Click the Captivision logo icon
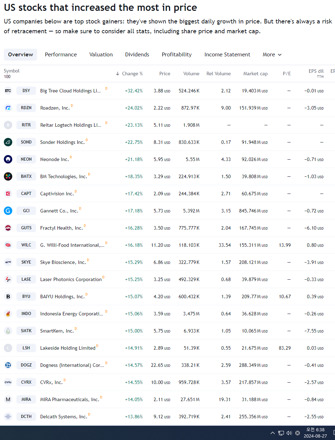This screenshot has width=335, height=440. tap(8, 194)
